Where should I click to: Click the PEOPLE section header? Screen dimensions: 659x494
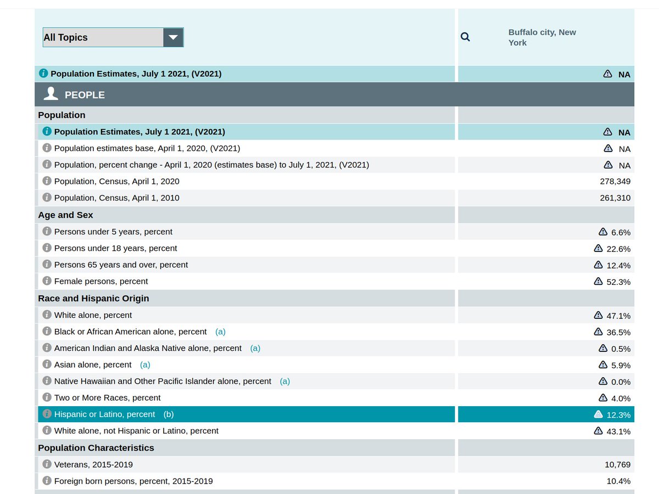334,94
